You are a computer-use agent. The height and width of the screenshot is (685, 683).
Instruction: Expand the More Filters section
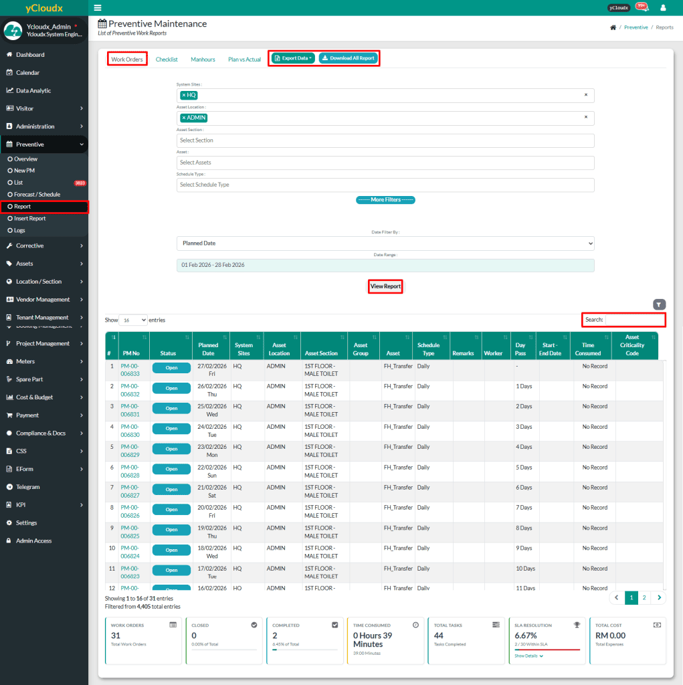coord(385,199)
